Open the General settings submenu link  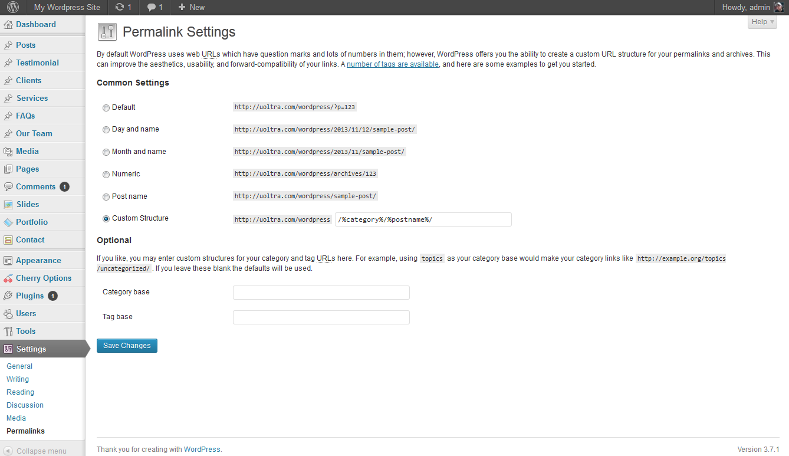coord(19,366)
